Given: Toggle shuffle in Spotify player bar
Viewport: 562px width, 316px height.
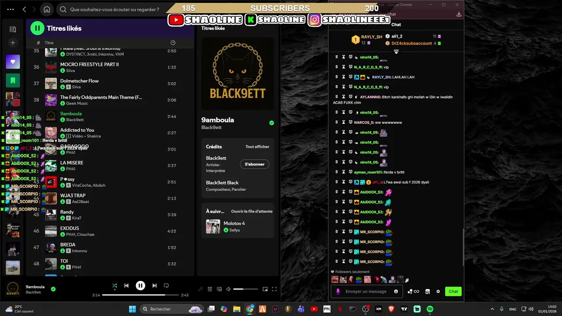Looking at the screenshot, I should pos(115,286).
